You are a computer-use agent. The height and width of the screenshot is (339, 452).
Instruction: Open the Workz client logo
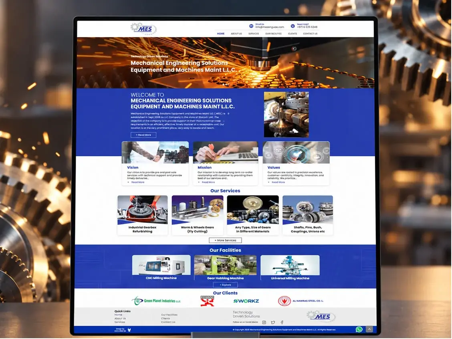[x=246, y=301]
